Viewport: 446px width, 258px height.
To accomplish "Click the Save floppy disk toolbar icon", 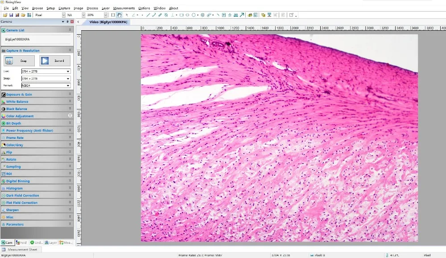I will click(11, 15).
